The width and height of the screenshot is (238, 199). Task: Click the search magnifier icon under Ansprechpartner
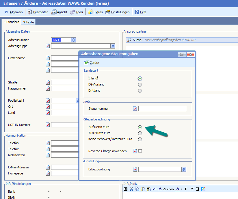pyautogui.click(x=129, y=40)
